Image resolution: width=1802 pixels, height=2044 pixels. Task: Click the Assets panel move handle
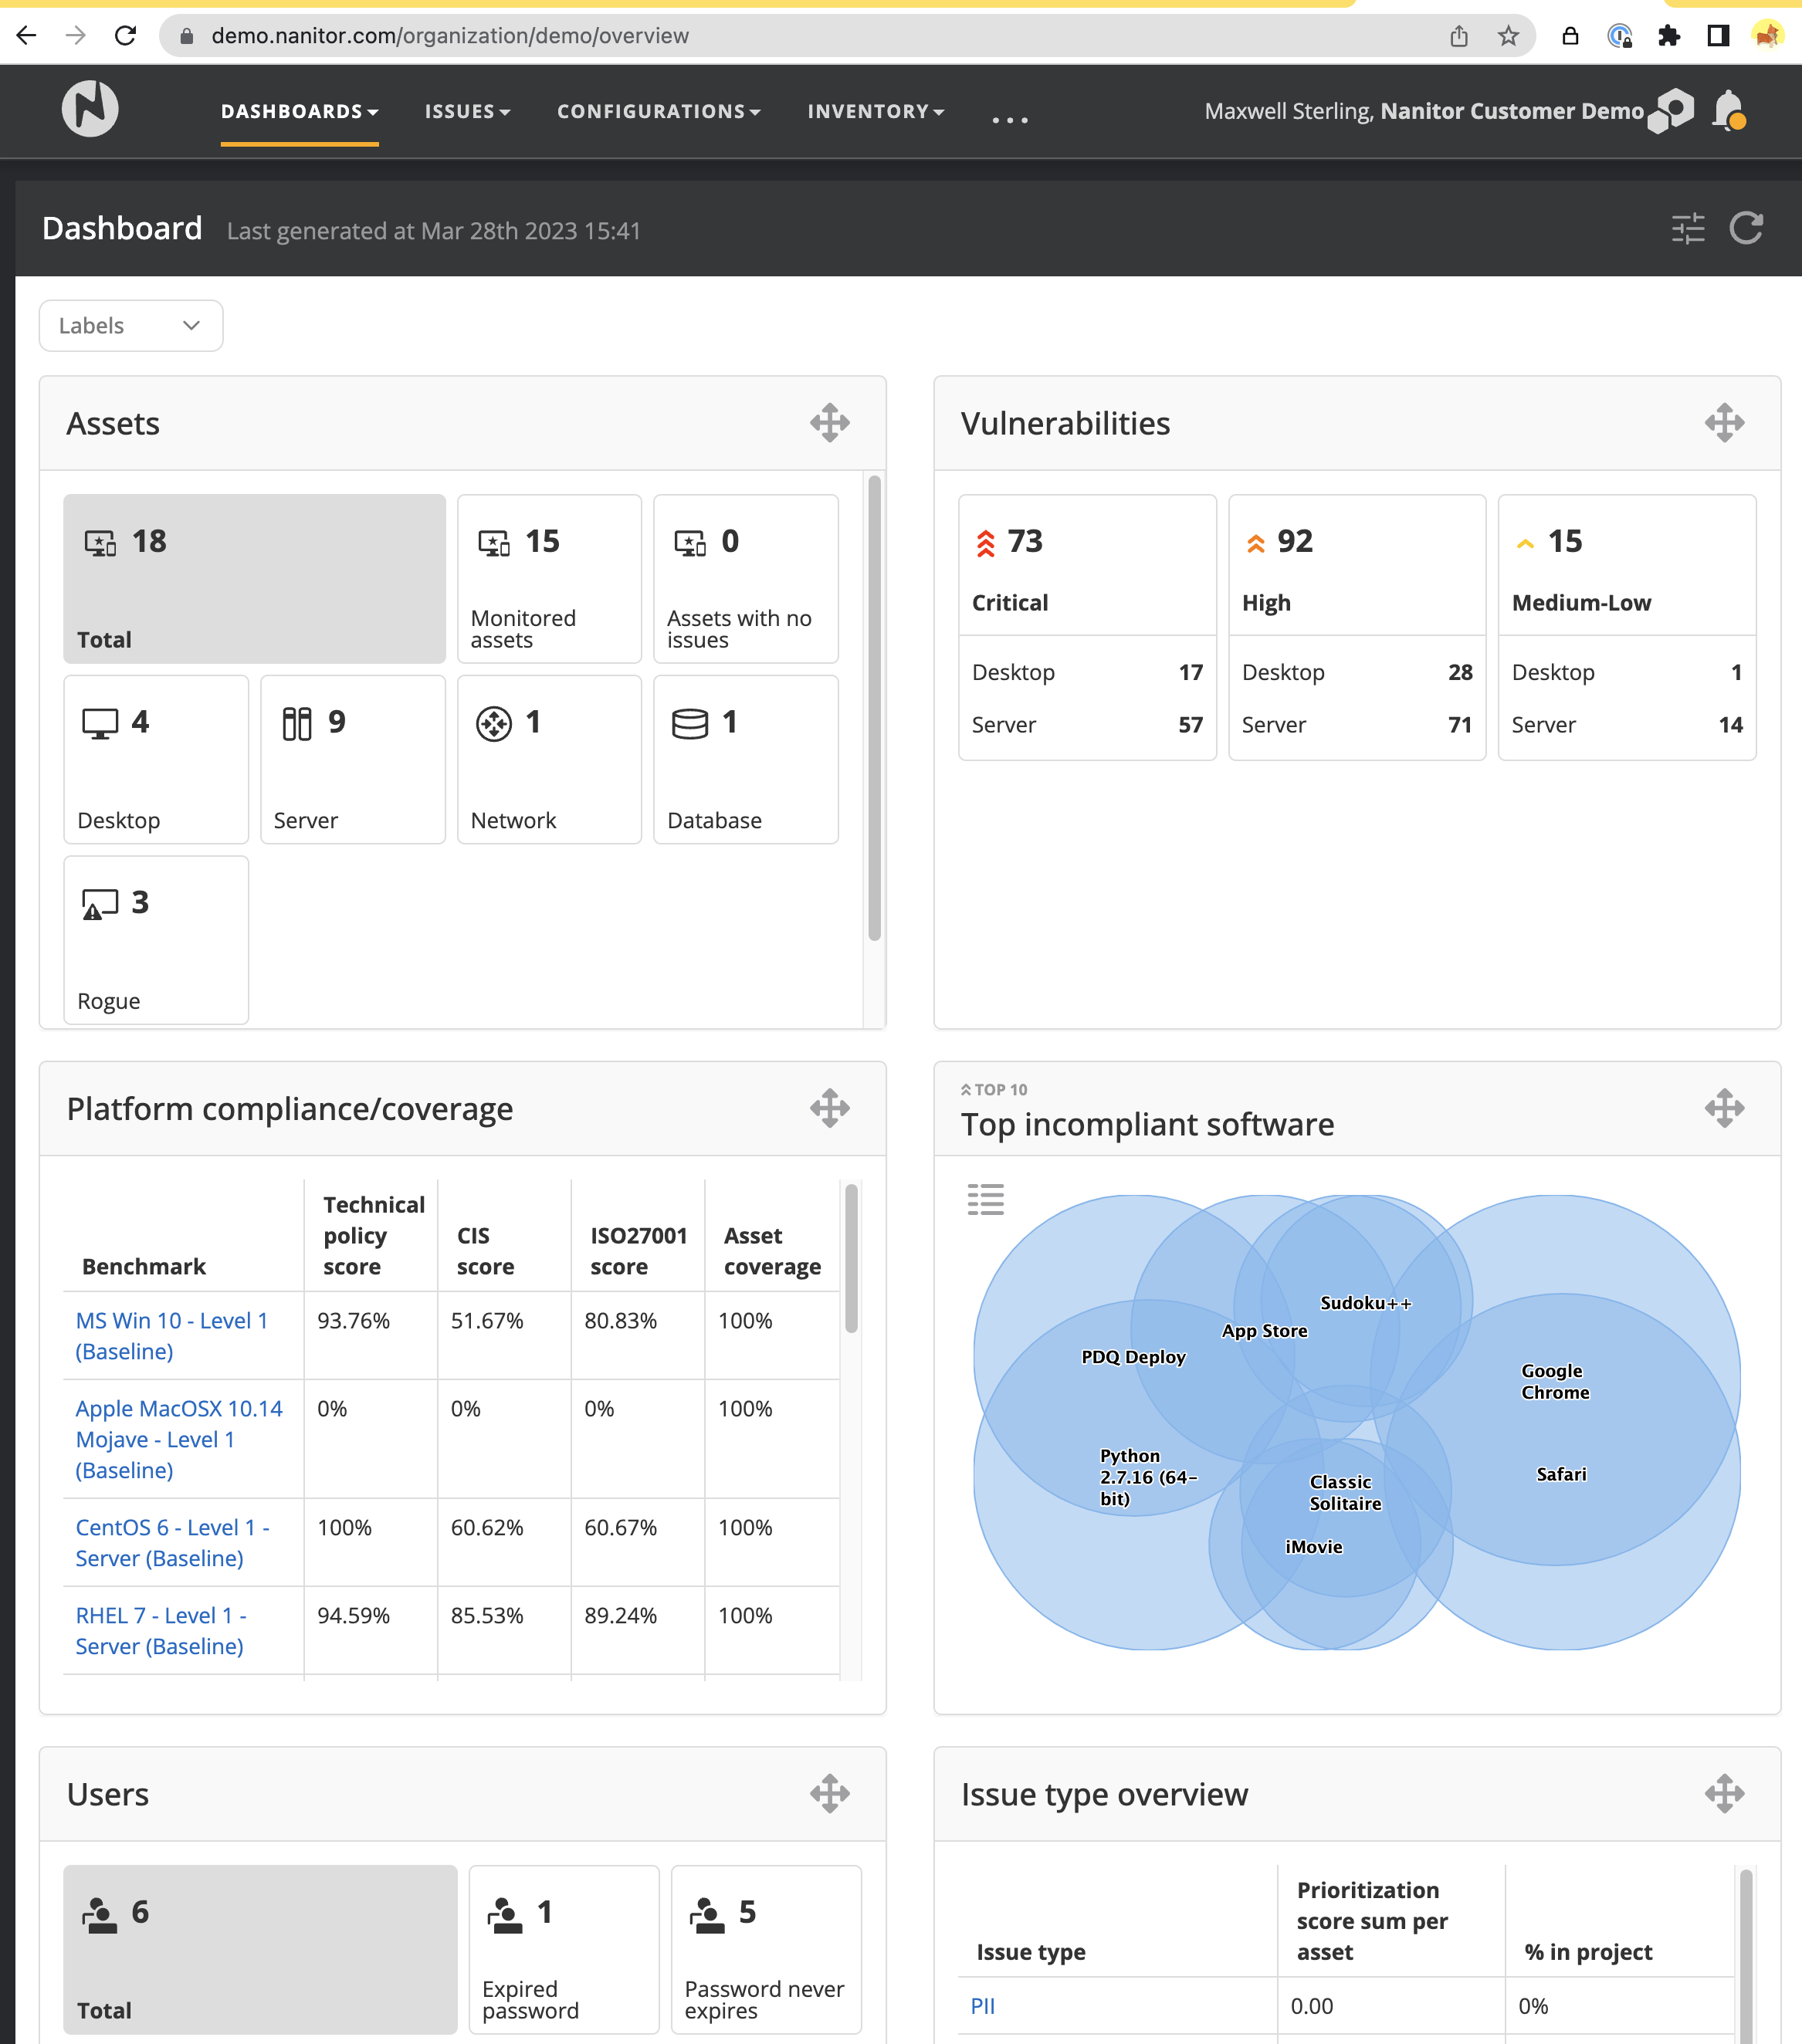[829, 423]
